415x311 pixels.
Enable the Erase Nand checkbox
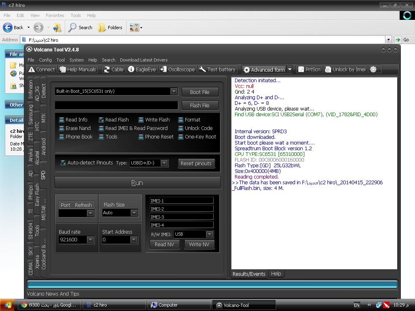coord(62,128)
